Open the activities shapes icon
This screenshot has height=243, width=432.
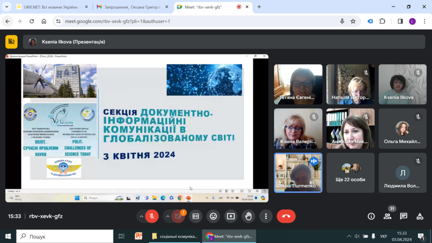(420, 216)
